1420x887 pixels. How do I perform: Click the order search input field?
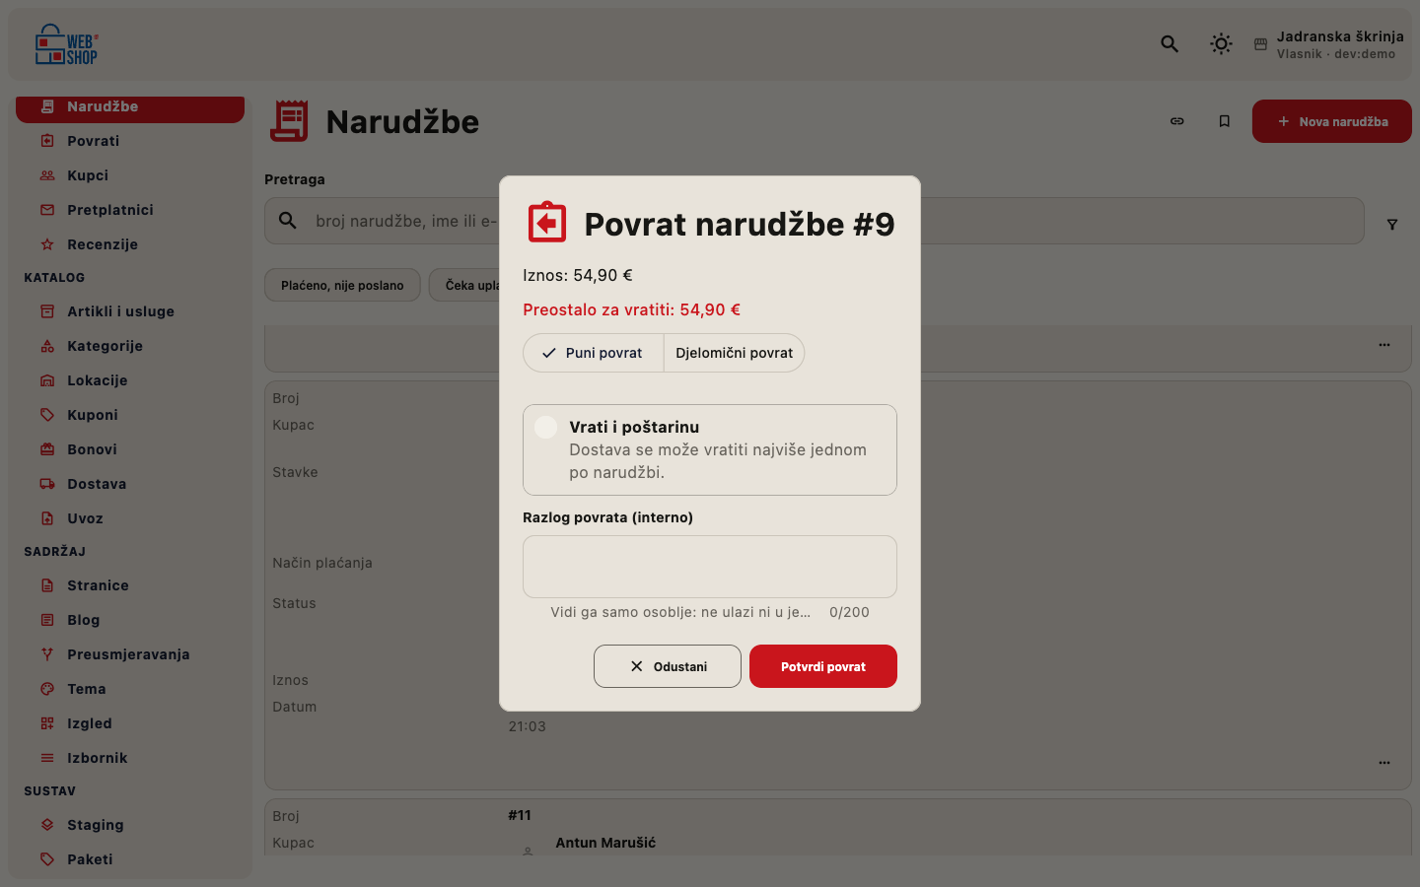click(815, 221)
